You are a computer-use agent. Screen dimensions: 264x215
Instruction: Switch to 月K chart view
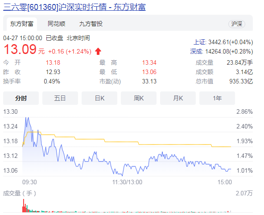[178, 98]
